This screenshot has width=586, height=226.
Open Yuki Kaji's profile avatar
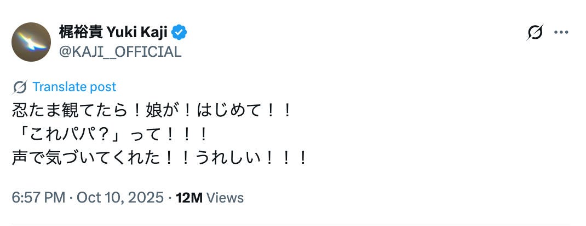point(31,42)
